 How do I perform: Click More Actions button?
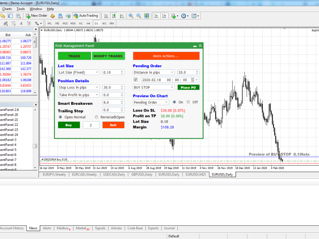[x=166, y=56]
